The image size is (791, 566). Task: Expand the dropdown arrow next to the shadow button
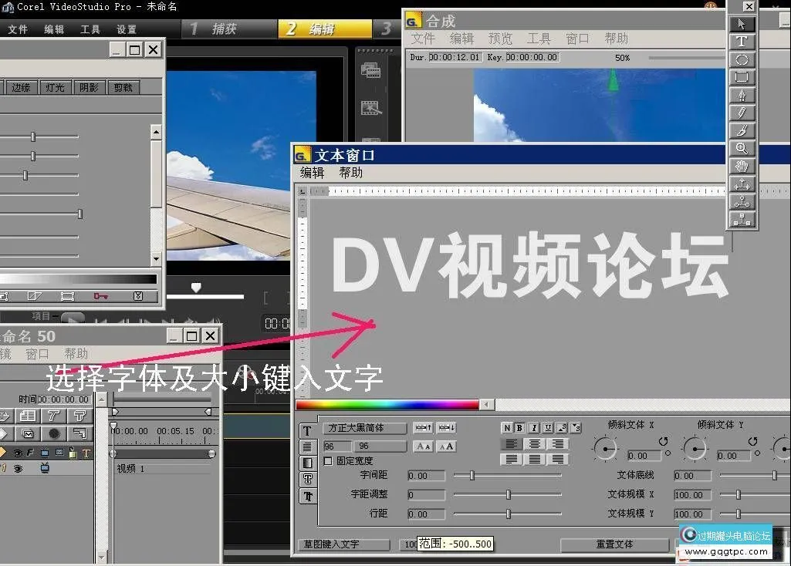(x=573, y=429)
